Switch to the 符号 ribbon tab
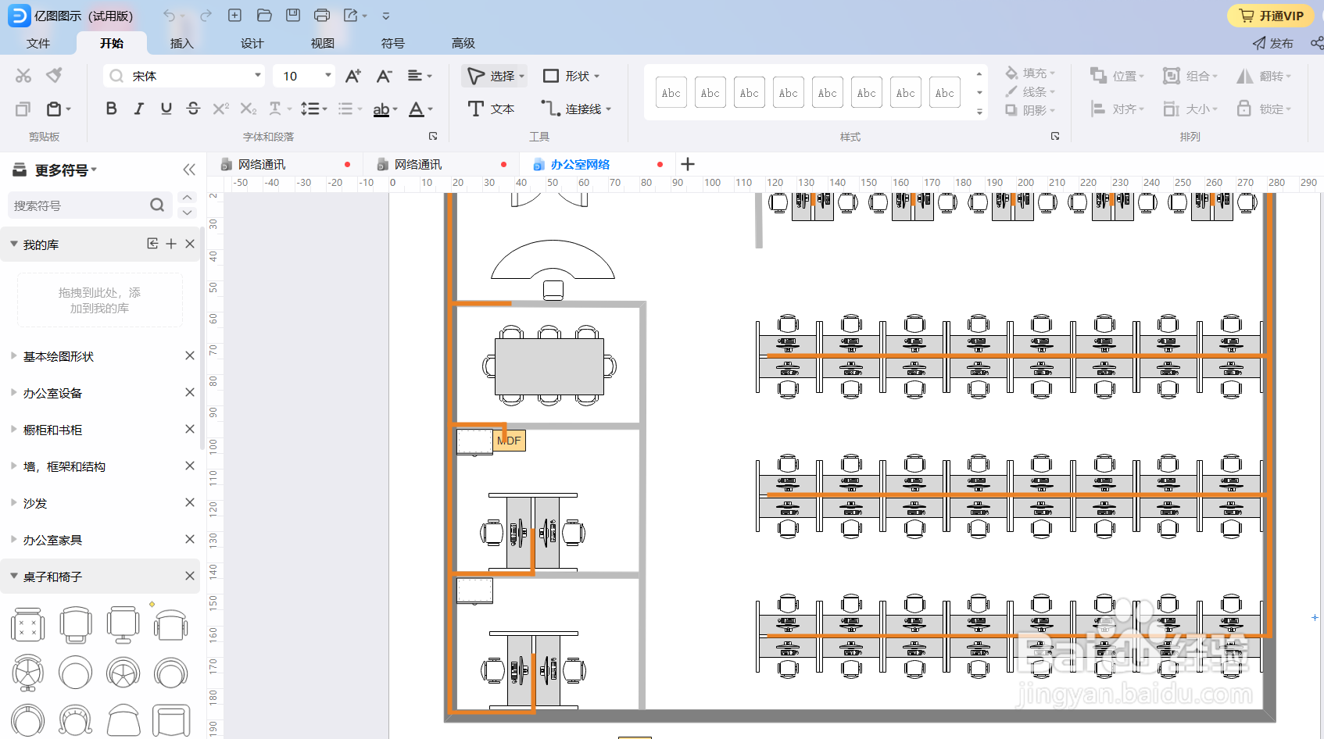1324x739 pixels. (393, 43)
